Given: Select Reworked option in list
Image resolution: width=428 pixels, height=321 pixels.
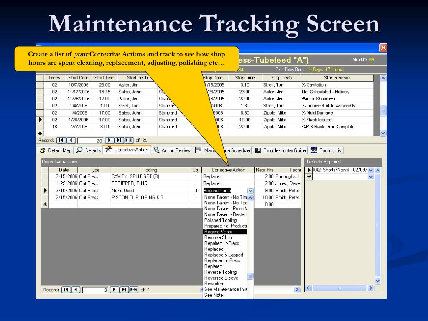Looking at the screenshot, I should [x=225, y=284].
